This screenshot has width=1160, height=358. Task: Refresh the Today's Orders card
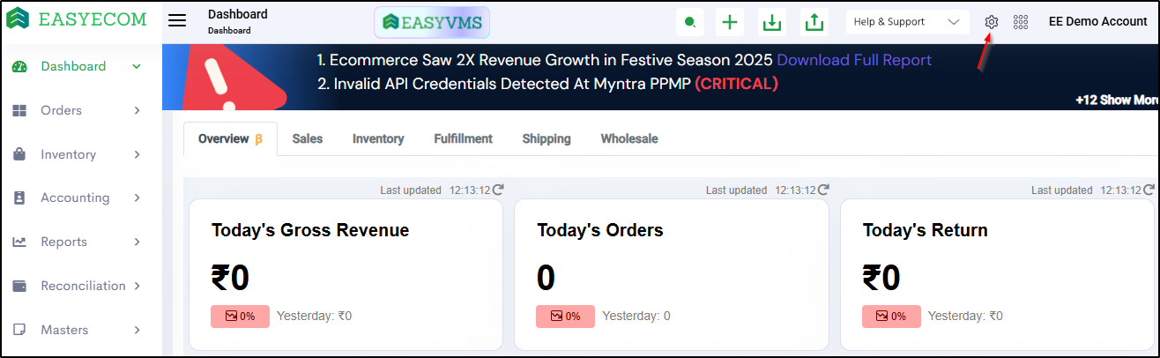tap(823, 190)
